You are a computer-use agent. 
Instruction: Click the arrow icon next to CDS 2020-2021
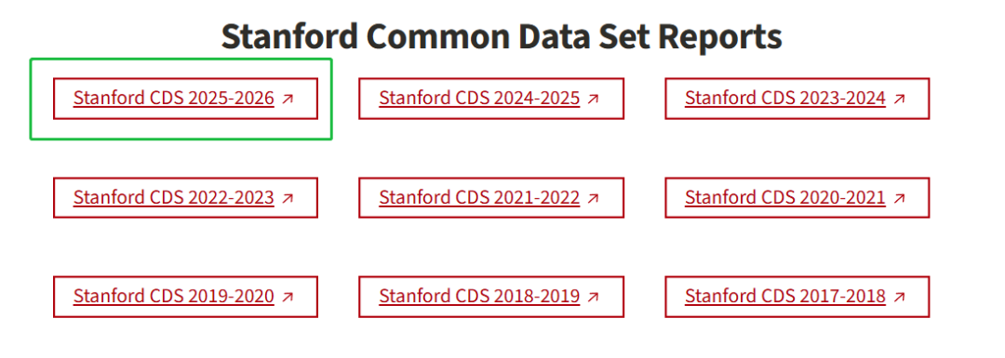(899, 199)
